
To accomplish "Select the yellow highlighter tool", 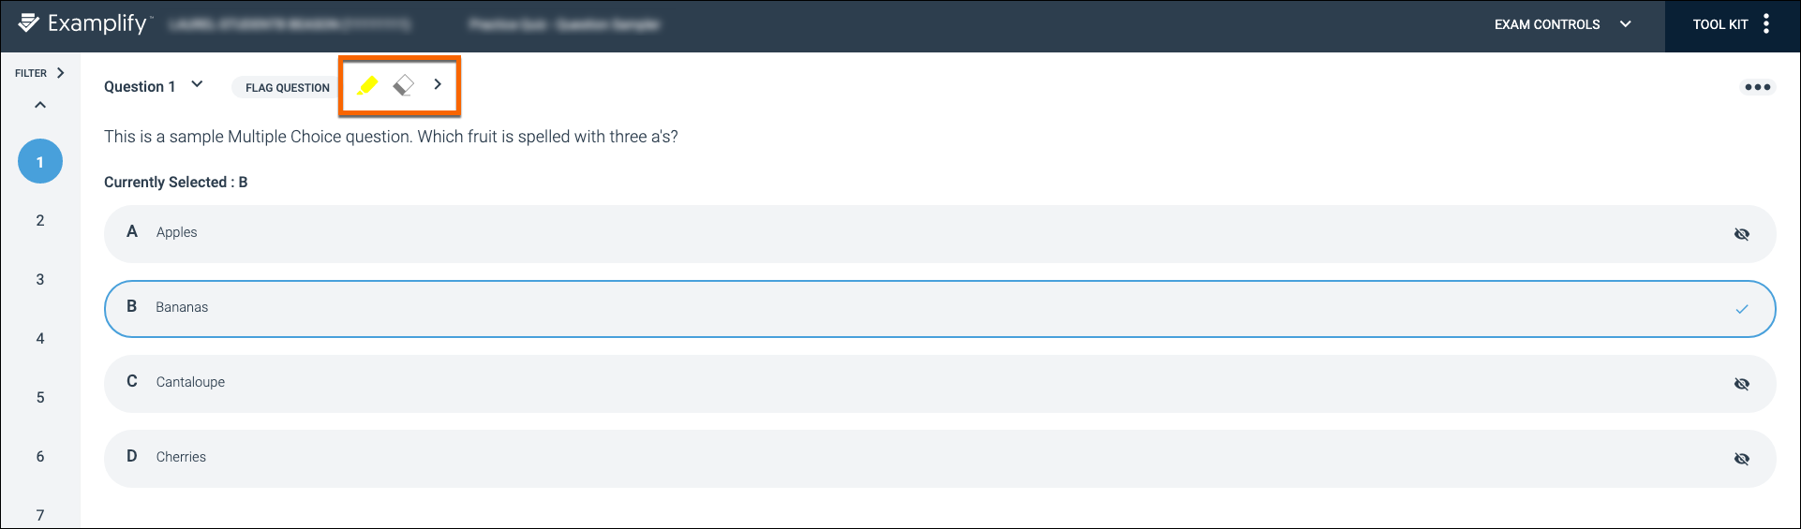I will (367, 86).
